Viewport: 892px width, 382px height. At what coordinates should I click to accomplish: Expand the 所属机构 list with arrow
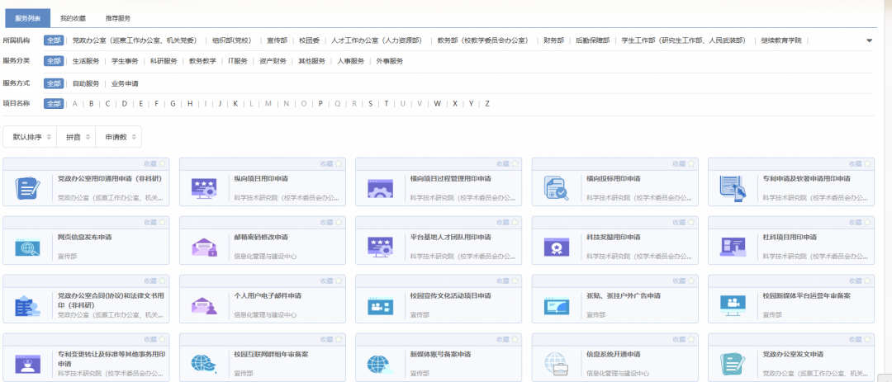869,40
